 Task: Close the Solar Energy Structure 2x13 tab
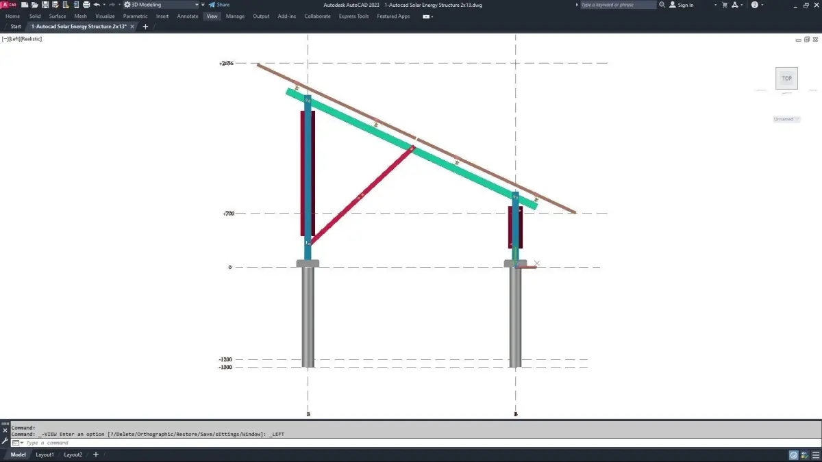tap(132, 27)
